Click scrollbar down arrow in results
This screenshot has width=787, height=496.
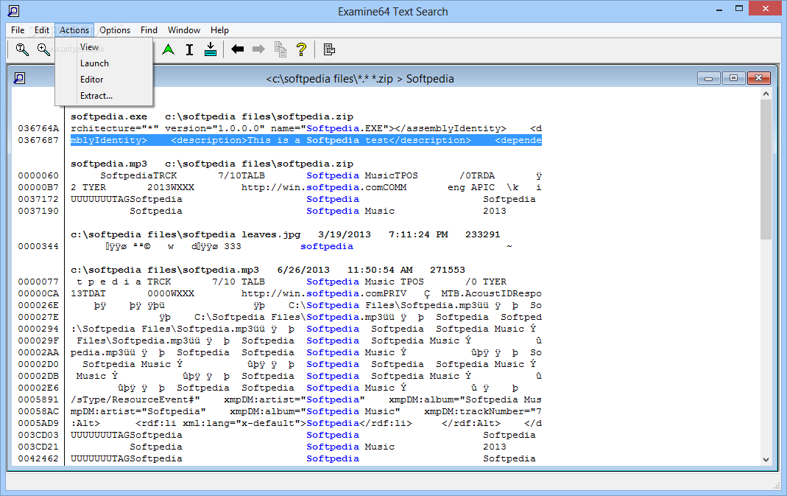tap(766, 459)
